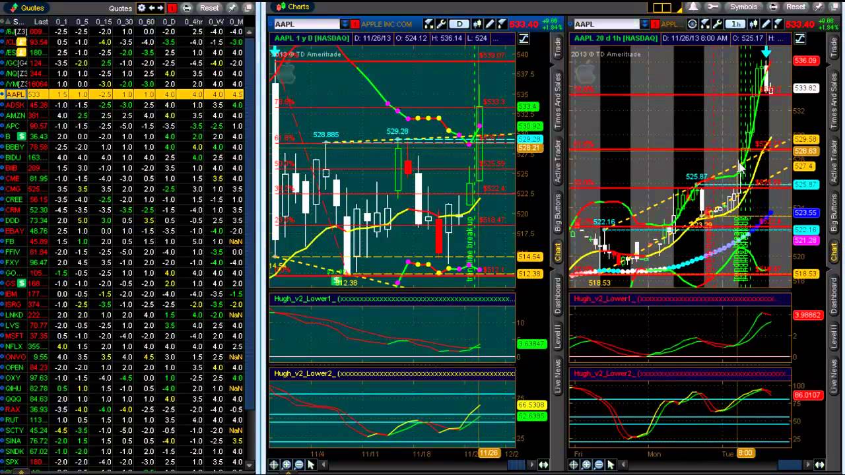Print the Charts panel
Image resolution: width=845 pixels, height=475 pixels.
(773, 7)
